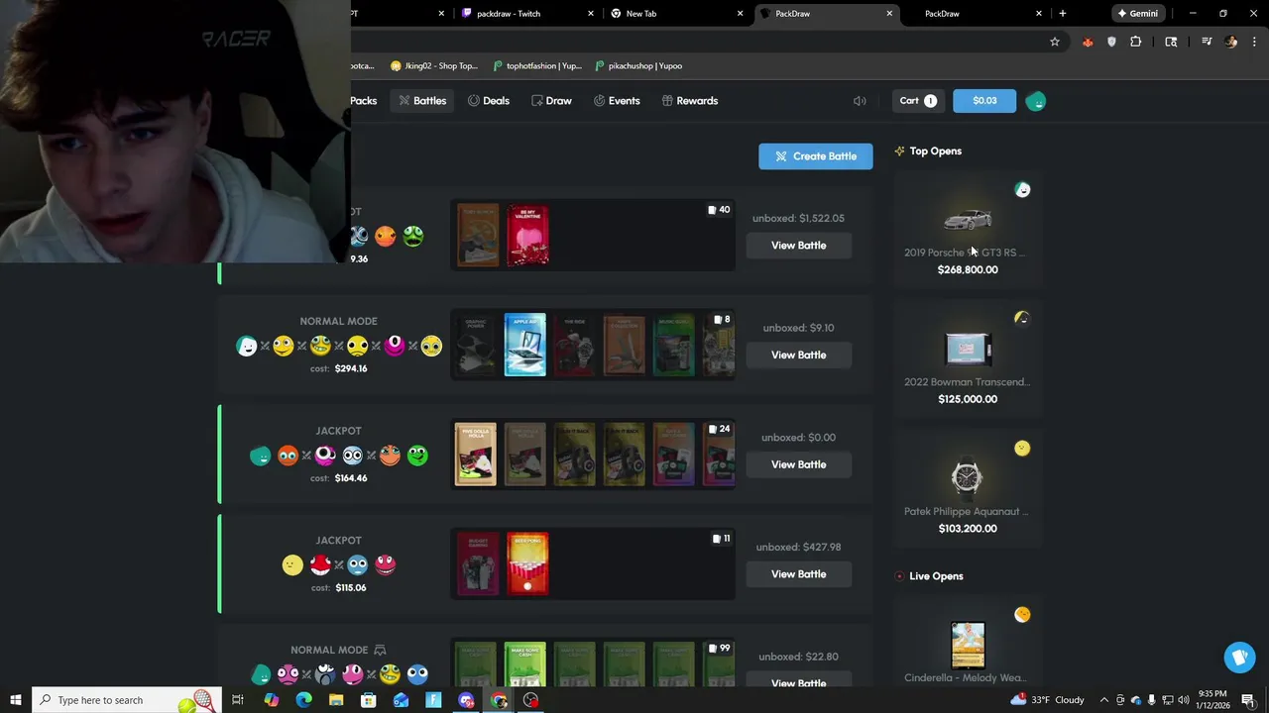1269x713 pixels.
Task: Click the Gemini button in Chrome
Action: click(1138, 13)
